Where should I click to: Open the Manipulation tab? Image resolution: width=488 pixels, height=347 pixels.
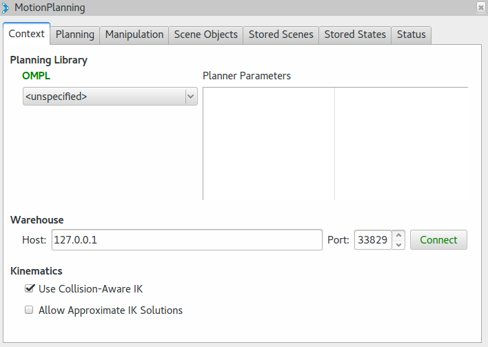coord(134,34)
